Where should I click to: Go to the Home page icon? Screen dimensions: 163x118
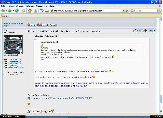pos(30,11)
